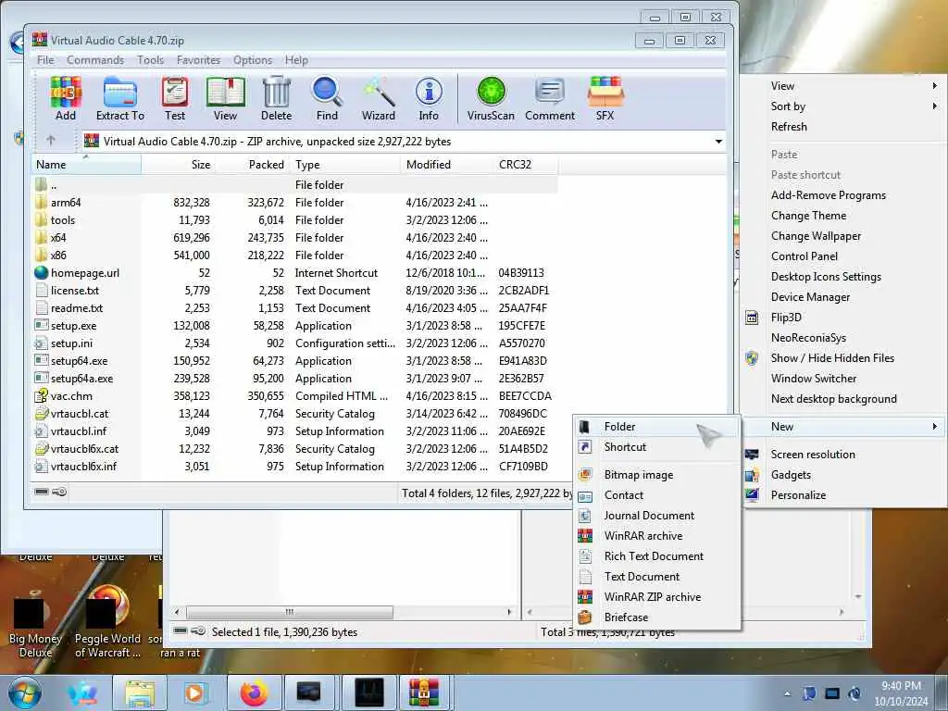Click the Delete trash can icon

[276, 98]
